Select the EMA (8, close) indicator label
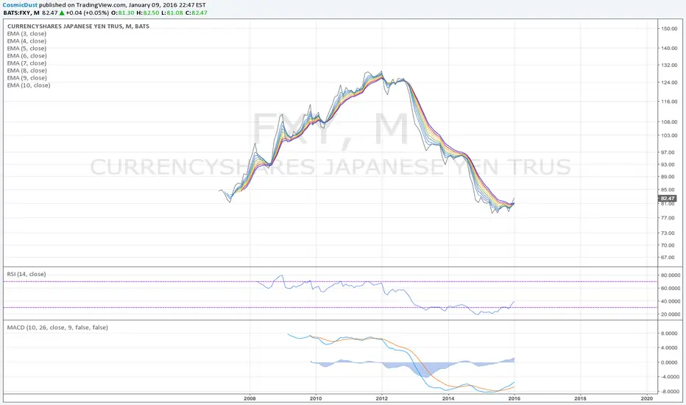Screen dimensions: 686x405 [26, 71]
